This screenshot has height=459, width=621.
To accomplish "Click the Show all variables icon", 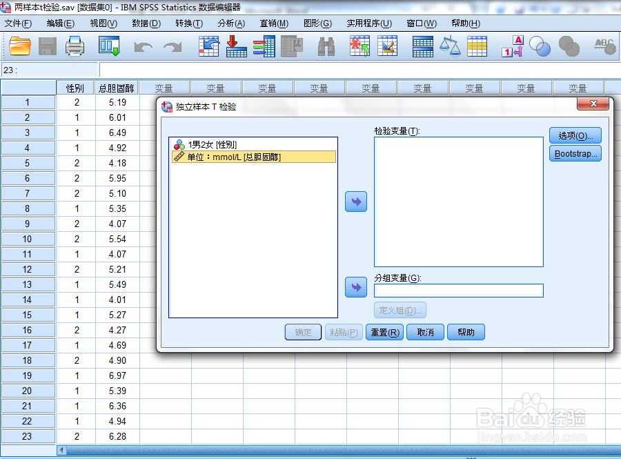I will (x=569, y=46).
